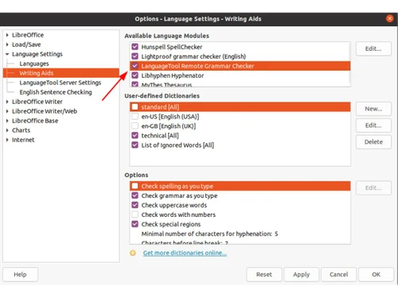Expand the LibreOffice tree node
398x298 pixels.
7,35
